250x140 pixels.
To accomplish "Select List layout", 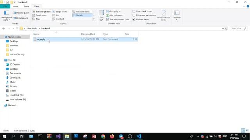I will tap(56, 15).
